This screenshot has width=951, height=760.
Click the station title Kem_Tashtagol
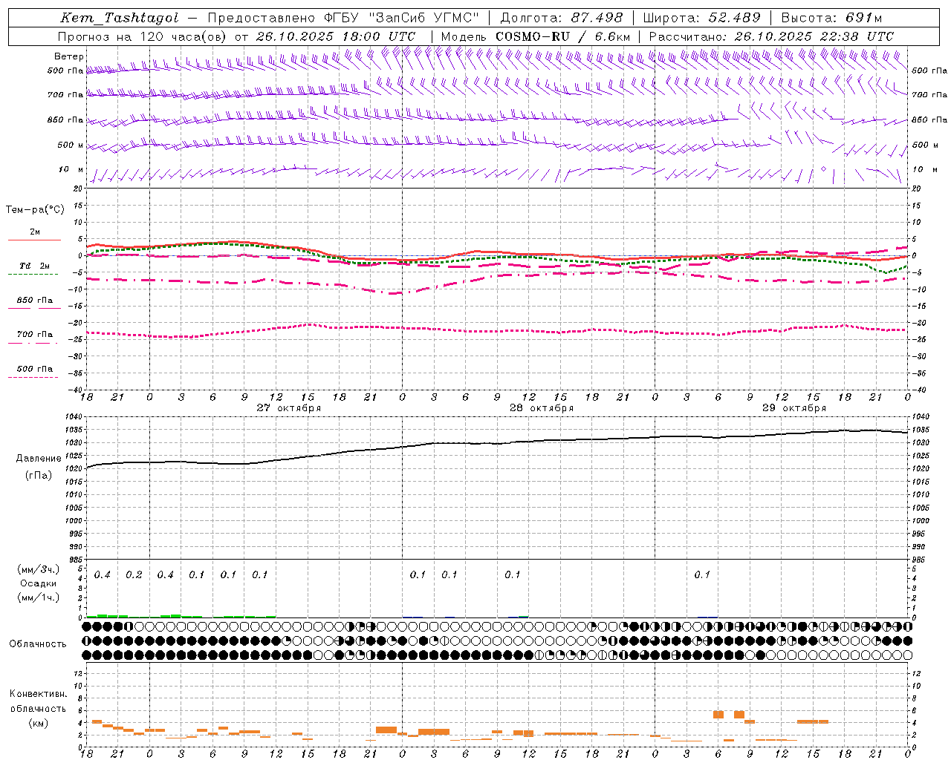coord(119,19)
